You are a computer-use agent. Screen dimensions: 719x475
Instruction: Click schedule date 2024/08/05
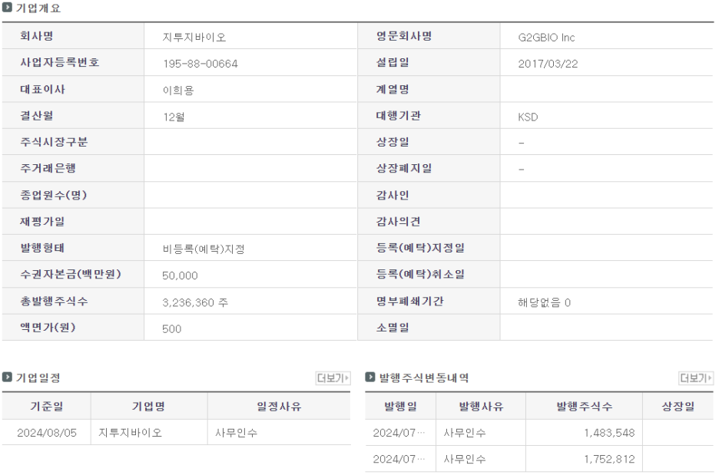coord(47,433)
